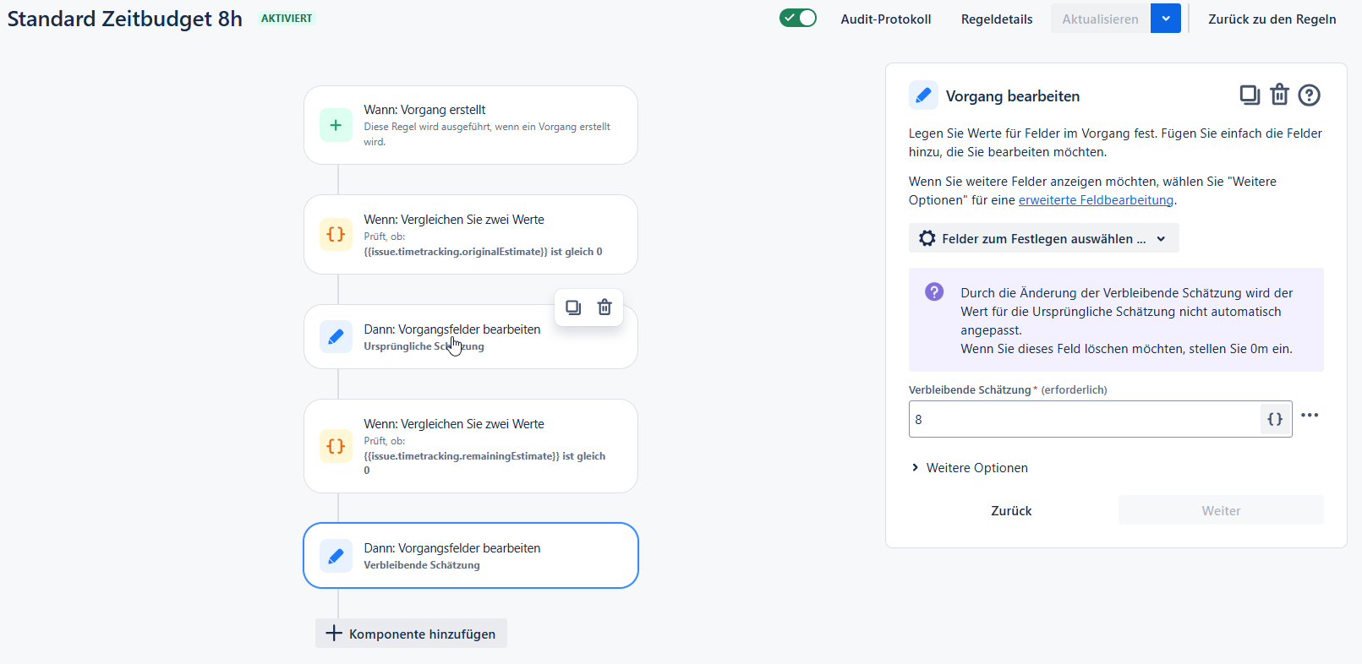Viewport: 1362px width, 664px height.
Task: Delete the component in the Vorgang bearbeiten panel
Action: click(x=1280, y=95)
